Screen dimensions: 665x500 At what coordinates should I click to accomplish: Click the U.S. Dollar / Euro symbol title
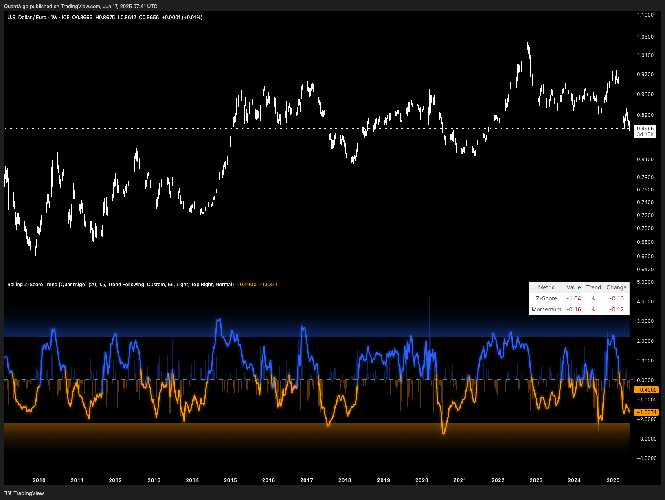coord(27,18)
